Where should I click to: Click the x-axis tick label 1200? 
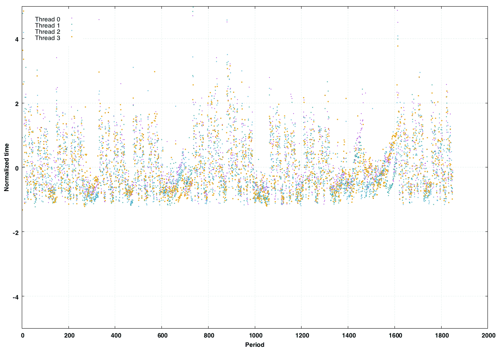coord(302,335)
